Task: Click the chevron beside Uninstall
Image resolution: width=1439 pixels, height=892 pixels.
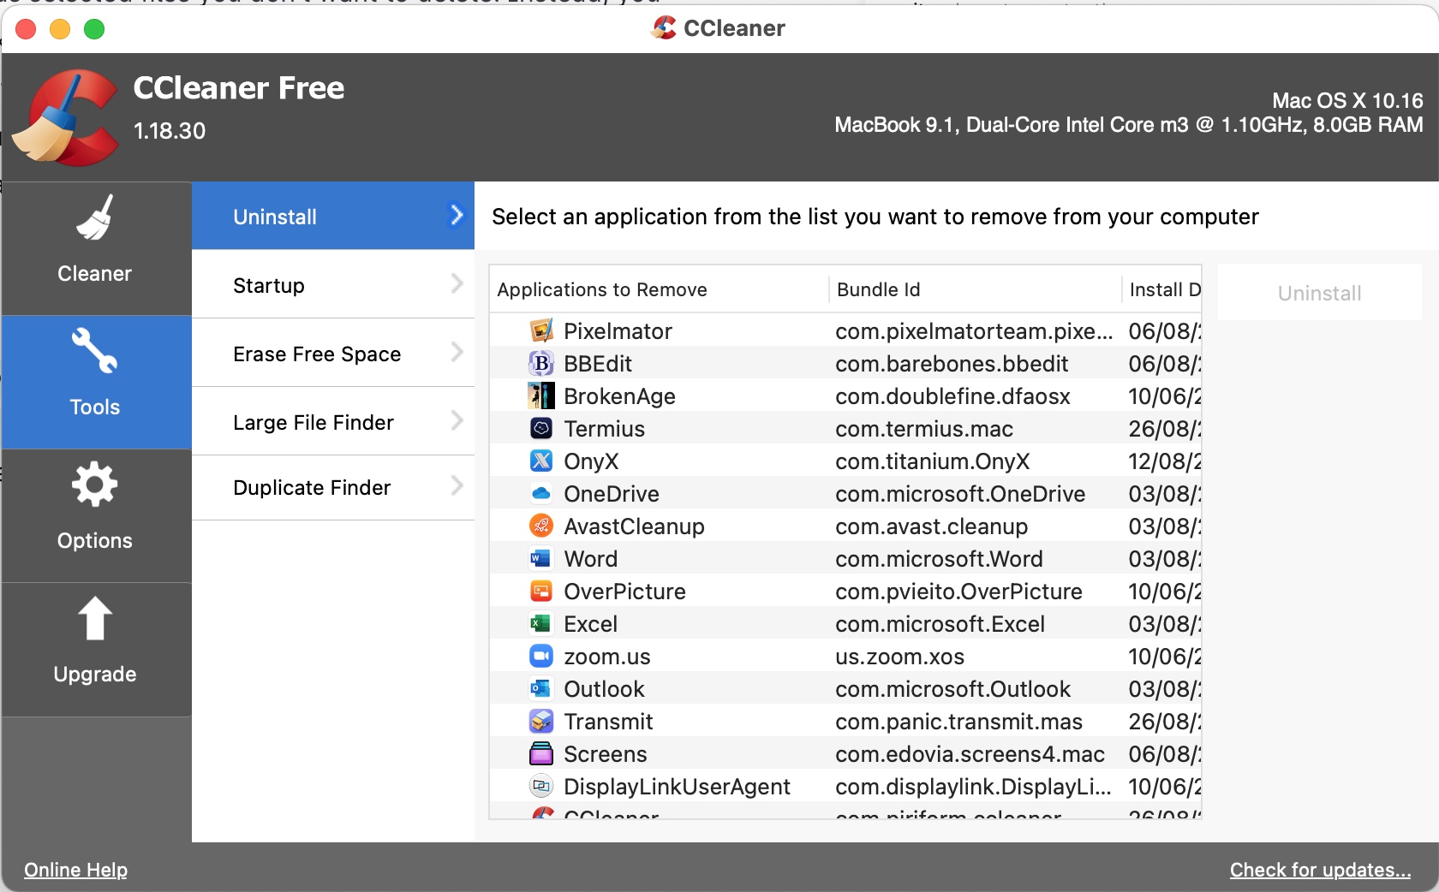Action: [457, 215]
